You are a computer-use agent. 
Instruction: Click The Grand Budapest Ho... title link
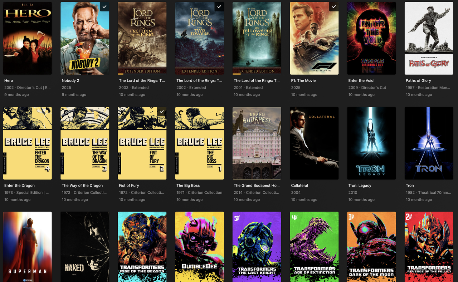[257, 186]
